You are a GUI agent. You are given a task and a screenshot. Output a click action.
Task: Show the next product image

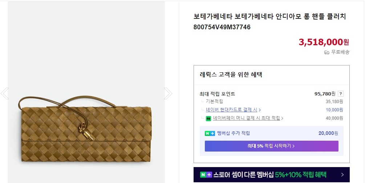click(x=168, y=93)
